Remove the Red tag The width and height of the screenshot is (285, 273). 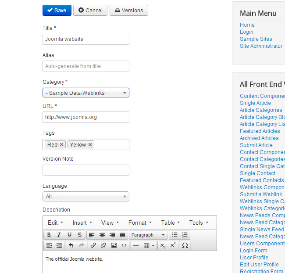[x=62, y=145]
